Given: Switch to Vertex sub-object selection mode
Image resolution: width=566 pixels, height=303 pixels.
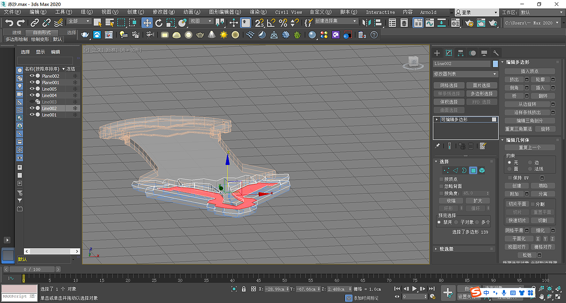Looking at the screenshot, I should pos(446,170).
